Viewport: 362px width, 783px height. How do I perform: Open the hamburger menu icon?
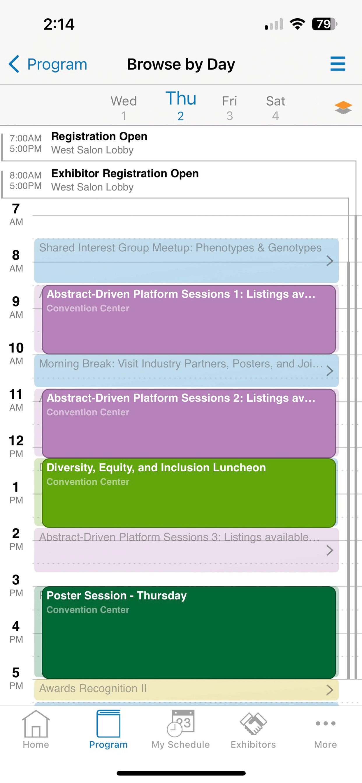point(338,64)
